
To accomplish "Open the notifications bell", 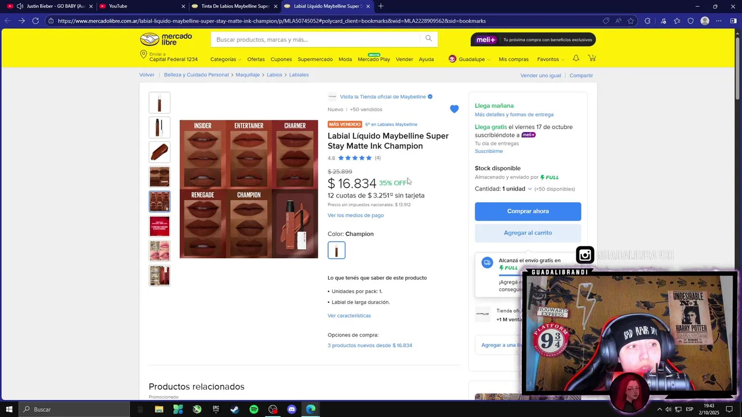I will (x=576, y=58).
